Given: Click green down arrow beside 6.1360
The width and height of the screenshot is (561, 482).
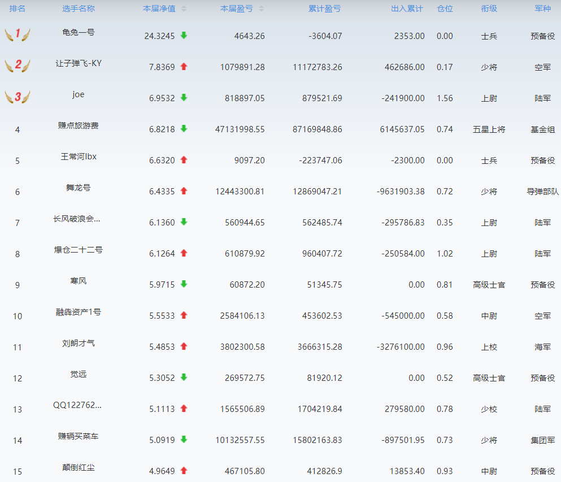Looking at the screenshot, I should click(184, 222).
